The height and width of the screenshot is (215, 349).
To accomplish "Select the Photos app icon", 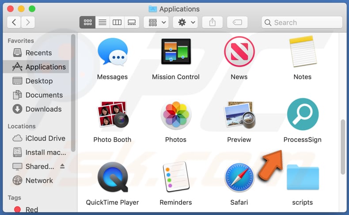I will pyautogui.click(x=176, y=115).
